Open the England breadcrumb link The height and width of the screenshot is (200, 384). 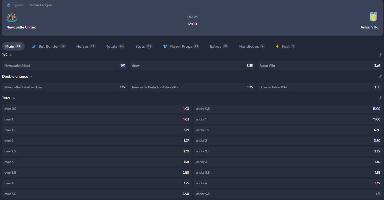[18, 5]
